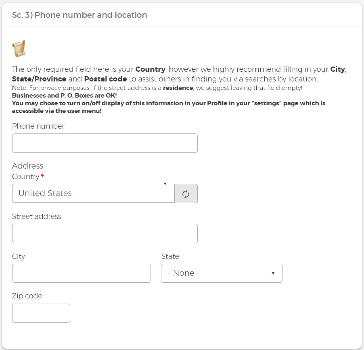Click the 'Street address' label
The height and width of the screenshot is (350, 364).
(x=36, y=217)
